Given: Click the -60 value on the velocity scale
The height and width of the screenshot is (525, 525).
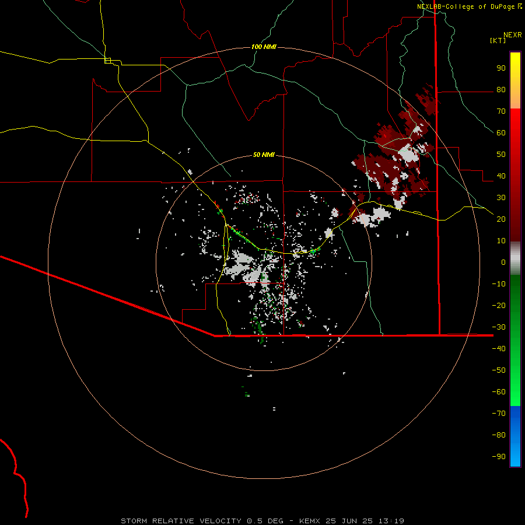Looking at the screenshot, I should (499, 392).
